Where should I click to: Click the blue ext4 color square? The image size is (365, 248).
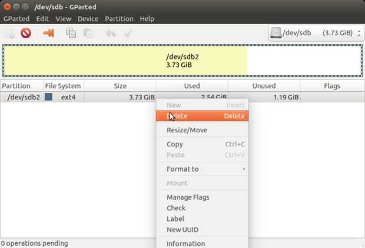pyautogui.click(x=48, y=97)
